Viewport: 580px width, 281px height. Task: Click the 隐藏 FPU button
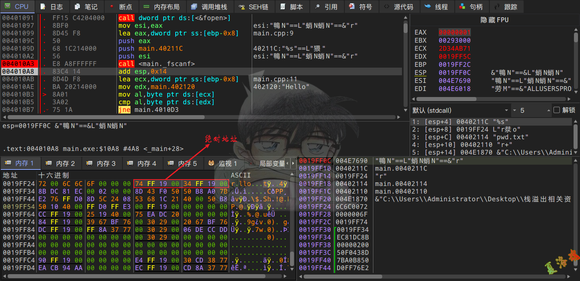coord(495,20)
